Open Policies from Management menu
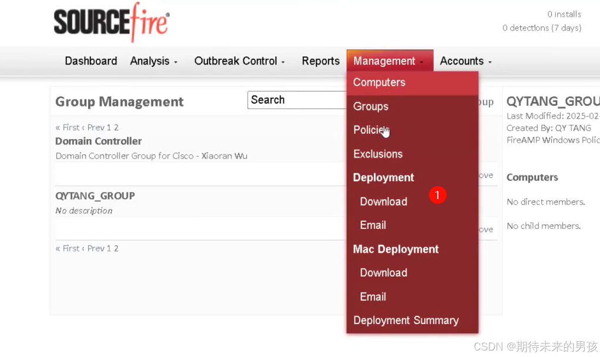 coord(413,130)
